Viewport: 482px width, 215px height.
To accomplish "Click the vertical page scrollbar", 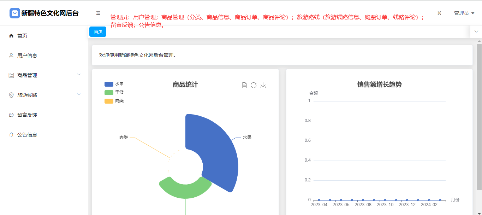I will [479, 117].
